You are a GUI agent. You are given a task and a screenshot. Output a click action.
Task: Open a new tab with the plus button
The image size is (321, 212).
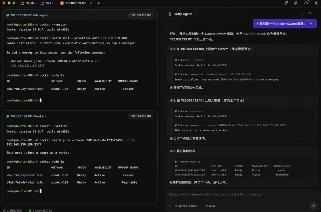pos(98,3)
